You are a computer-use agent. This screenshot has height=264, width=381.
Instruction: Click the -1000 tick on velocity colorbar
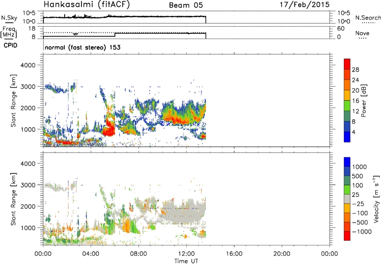pos(361,232)
